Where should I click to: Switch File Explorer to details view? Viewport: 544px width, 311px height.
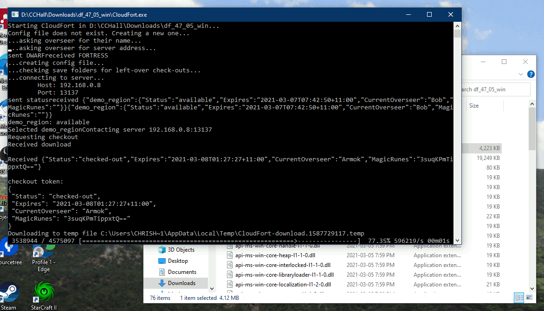coord(519,298)
